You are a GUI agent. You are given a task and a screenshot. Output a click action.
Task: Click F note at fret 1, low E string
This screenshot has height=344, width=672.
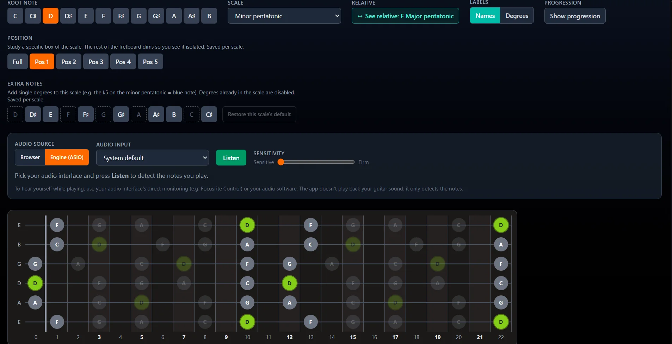coord(57,322)
